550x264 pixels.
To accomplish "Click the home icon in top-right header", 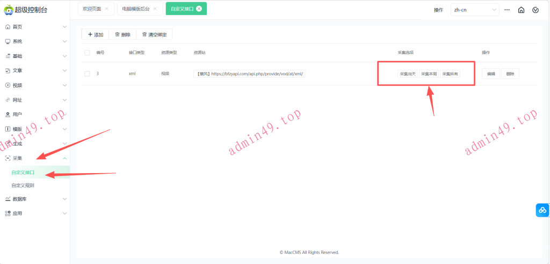I will 521,10.
